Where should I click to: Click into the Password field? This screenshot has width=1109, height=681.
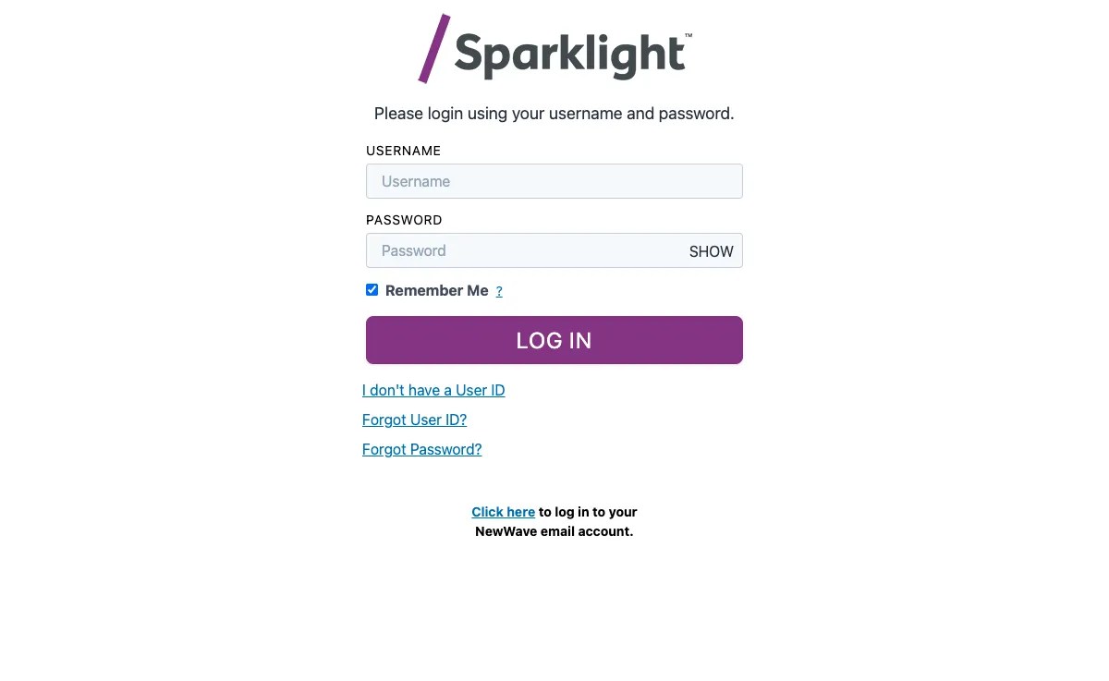pyautogui.click(x=518, y=250)
